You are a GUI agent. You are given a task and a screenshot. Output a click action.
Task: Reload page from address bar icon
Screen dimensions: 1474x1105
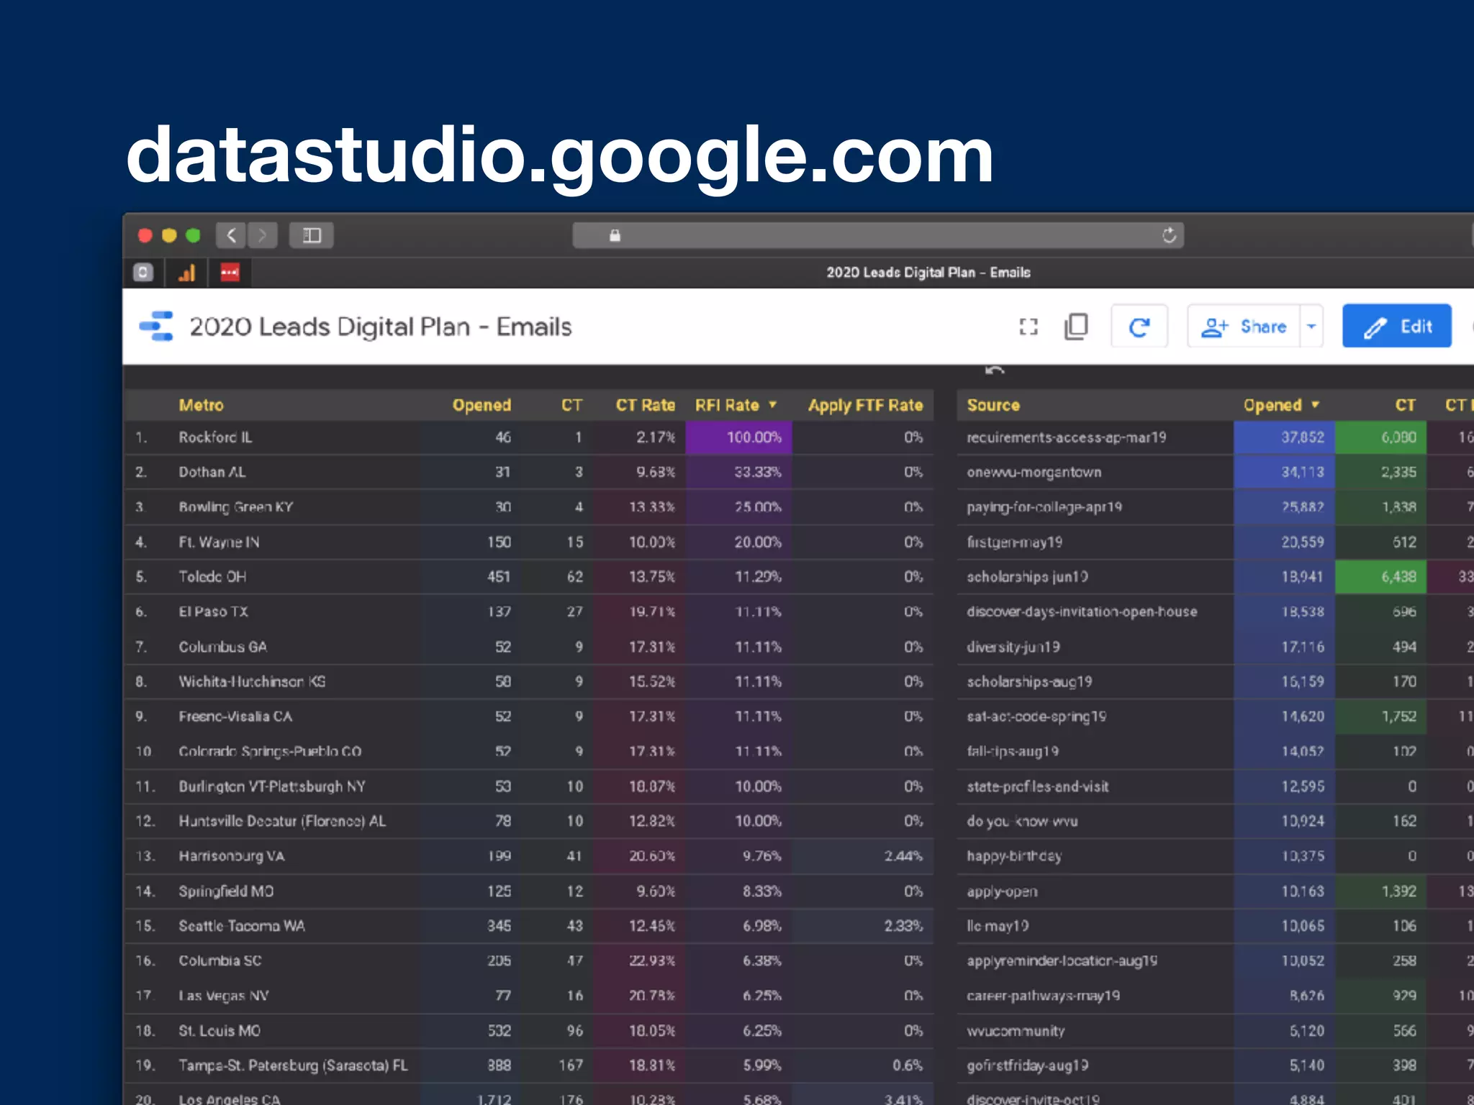click(x=1169, y=235)
